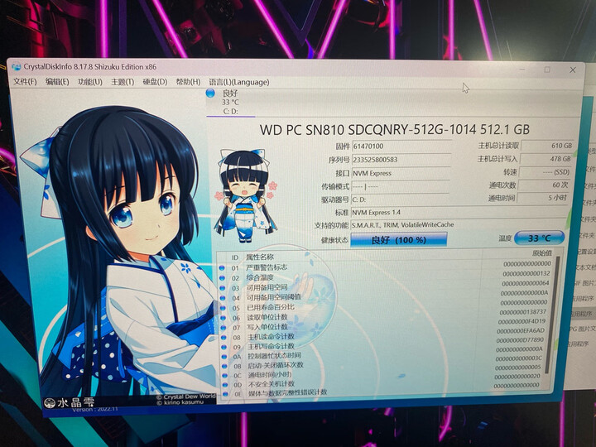
Task: Open the 语言(L)(Language) menu
Action: point(239,82)
